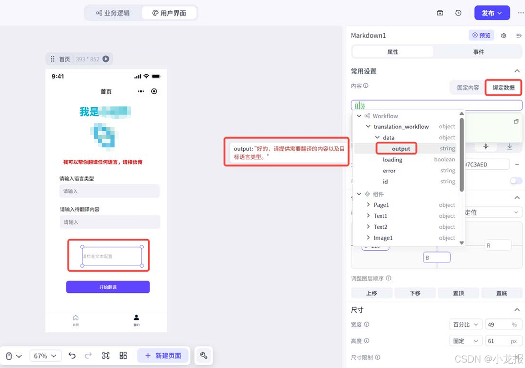Switch to the 事件 tab

[479, 51]
